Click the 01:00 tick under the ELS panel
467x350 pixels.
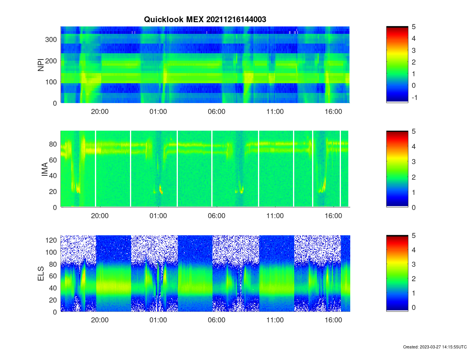[158, 320]
